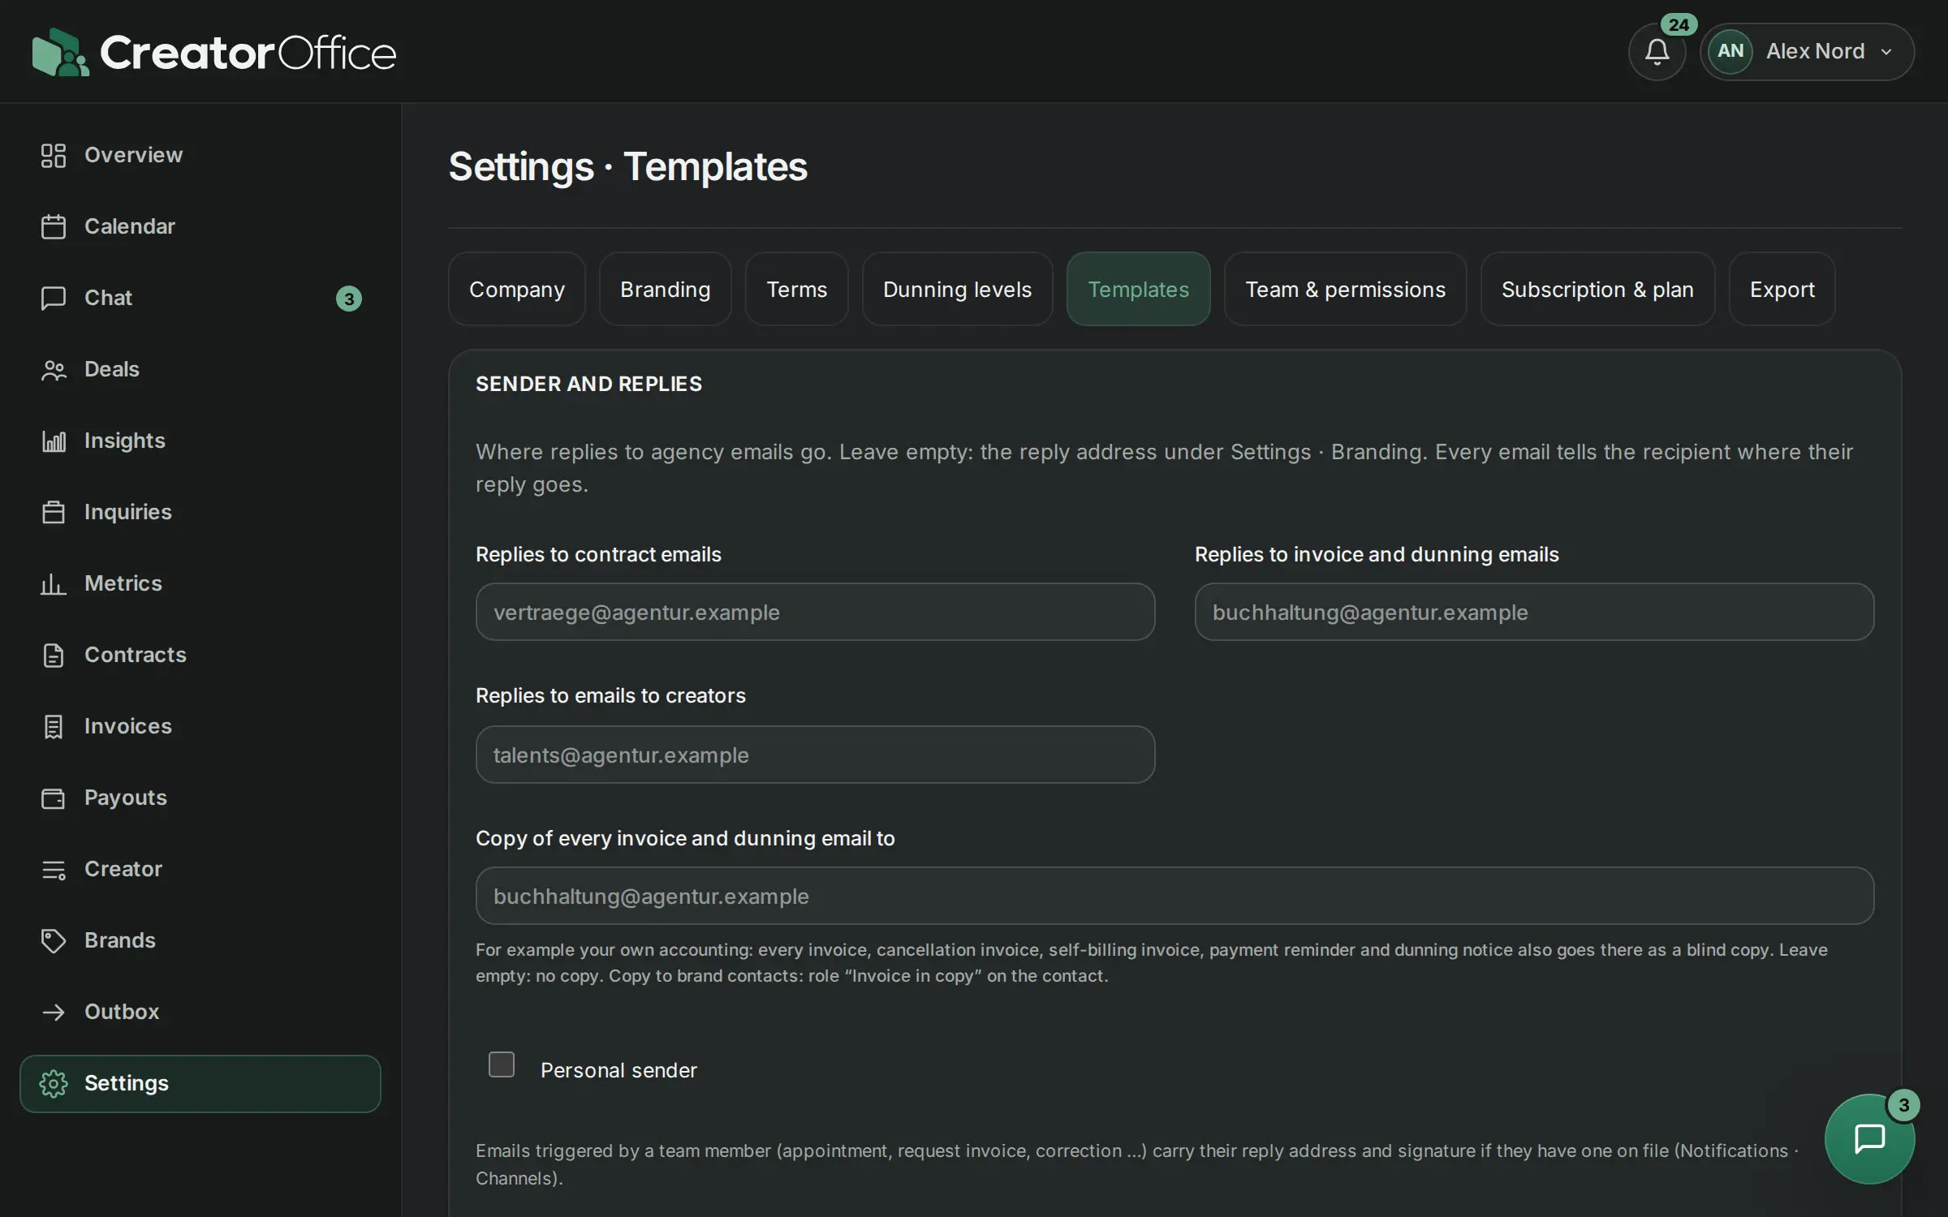
Task: Click the CreatorOffice logo
Action: click(x=214, y=53)
